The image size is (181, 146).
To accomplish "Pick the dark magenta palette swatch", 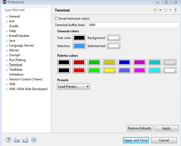I will point(139,62).
